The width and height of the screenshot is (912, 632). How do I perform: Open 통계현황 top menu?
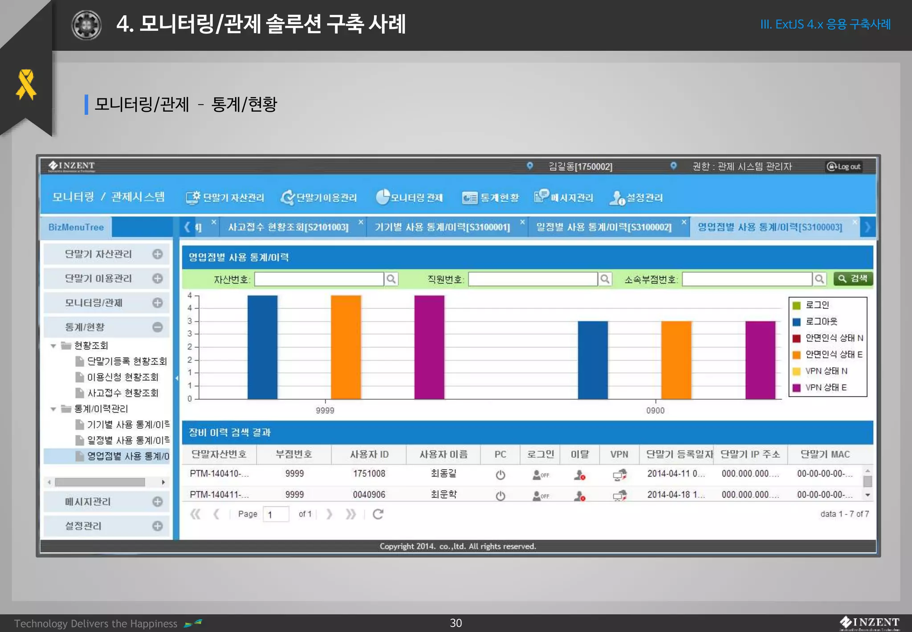pyautogui.click(x=490, y=197)
